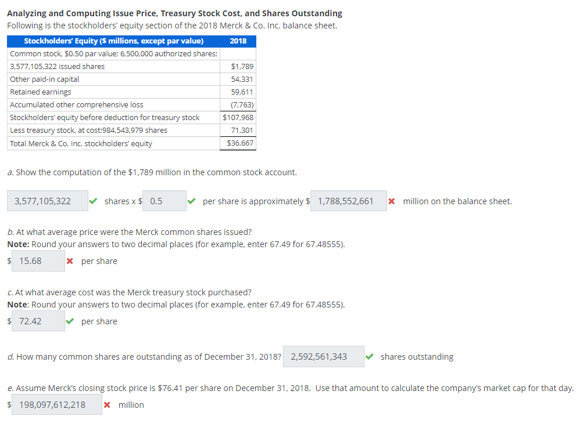Click the 72.42 treasury cost answer field
The width and height of the screenshot is (587, 427).
point(38,320)
